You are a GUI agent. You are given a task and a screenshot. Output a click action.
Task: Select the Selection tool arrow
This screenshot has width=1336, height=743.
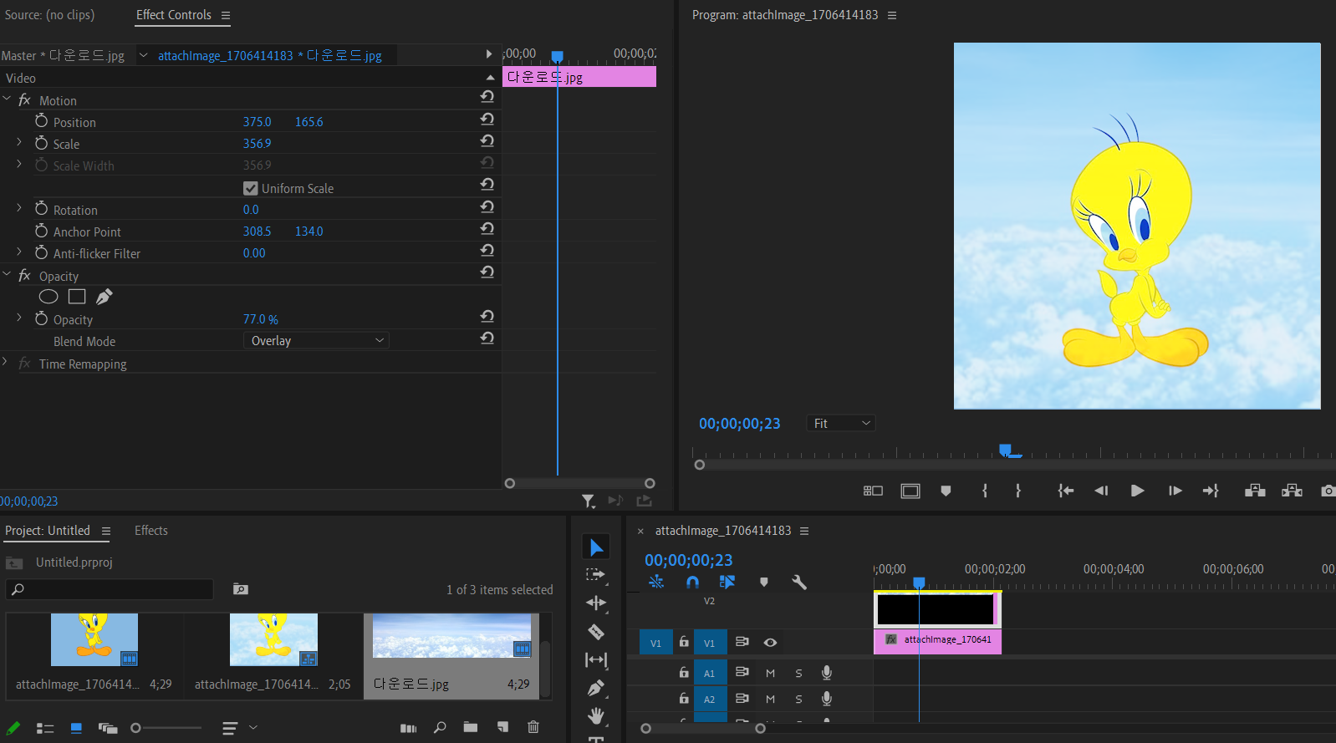(596, 547)
